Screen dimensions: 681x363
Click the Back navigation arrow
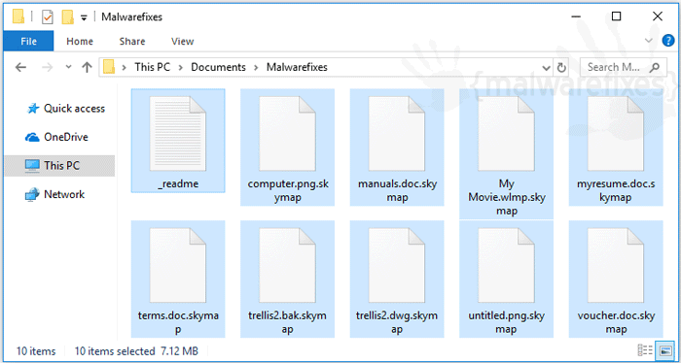point(20,67)
